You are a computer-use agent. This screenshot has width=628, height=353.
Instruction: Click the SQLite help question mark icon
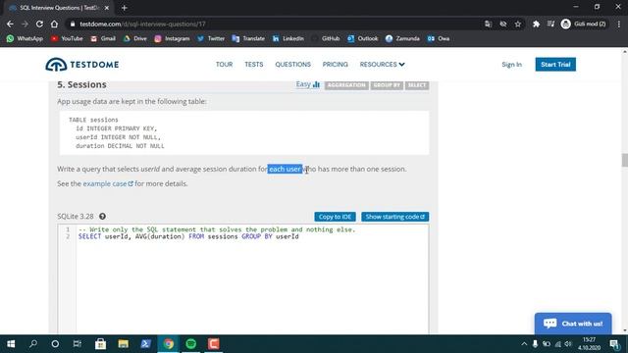(102, 217)
